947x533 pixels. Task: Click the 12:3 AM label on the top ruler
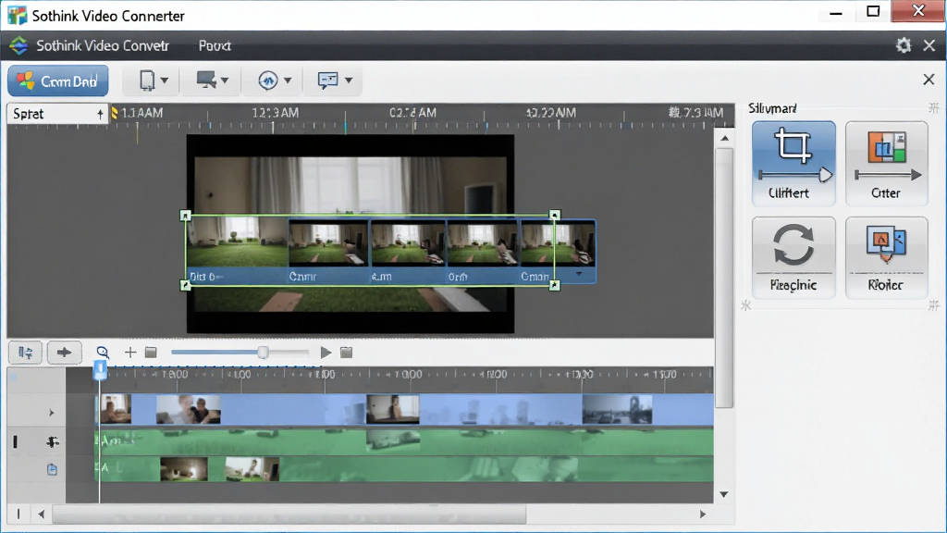click(x=276, y=113)
